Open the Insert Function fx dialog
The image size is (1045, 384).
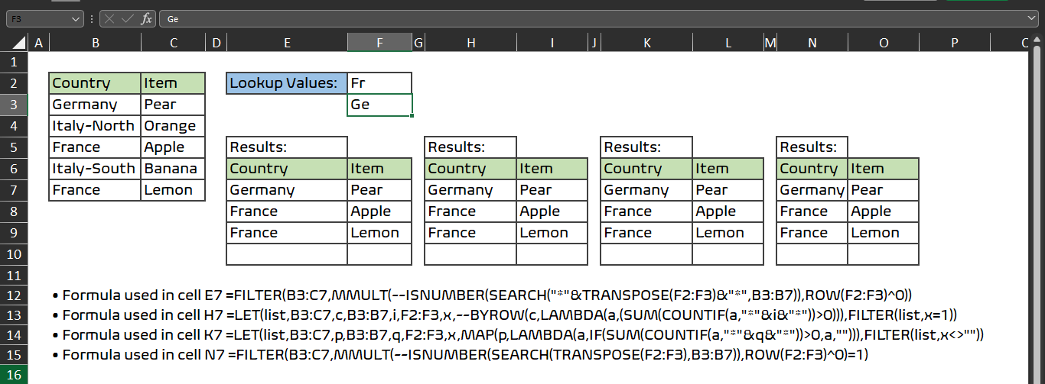[146, 19]
